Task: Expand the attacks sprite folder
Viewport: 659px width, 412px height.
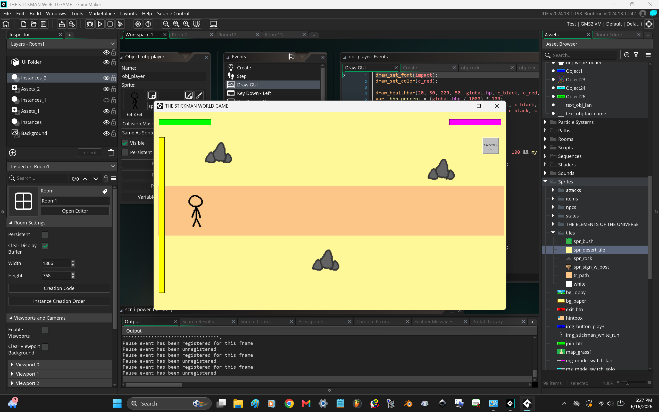Action: 553,190
